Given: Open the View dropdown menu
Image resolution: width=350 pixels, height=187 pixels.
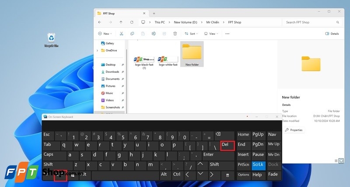Looking at the screenshot, I should pyautogui.click(x=211, y=34).
